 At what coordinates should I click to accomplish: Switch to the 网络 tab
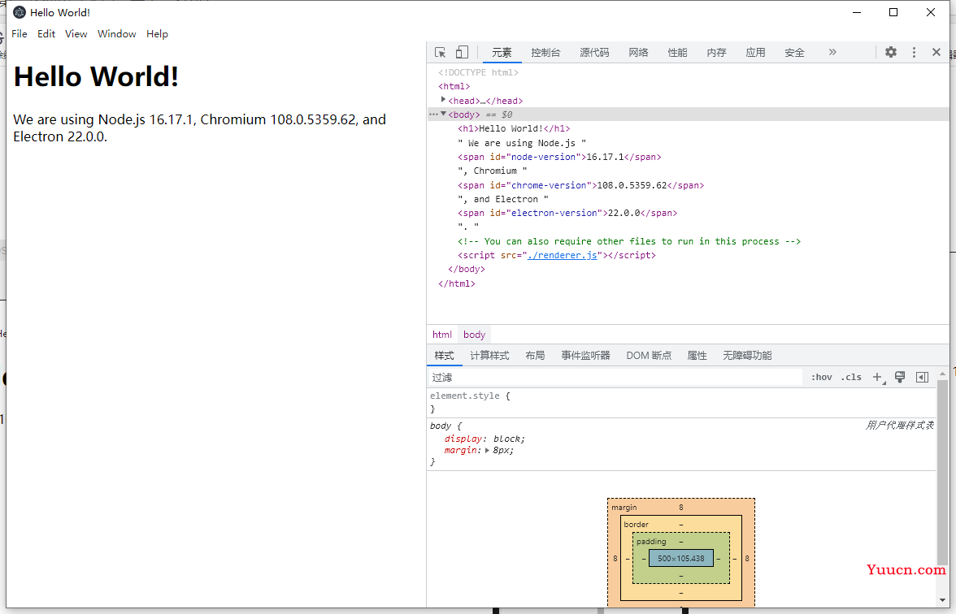click(638, 52)
